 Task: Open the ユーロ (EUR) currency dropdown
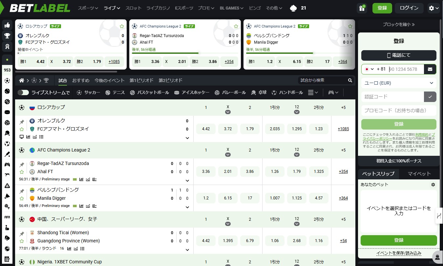399,83
